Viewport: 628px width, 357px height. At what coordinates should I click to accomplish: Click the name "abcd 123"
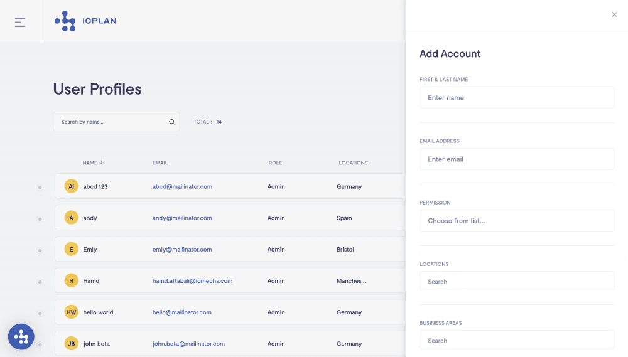point(95,186)
